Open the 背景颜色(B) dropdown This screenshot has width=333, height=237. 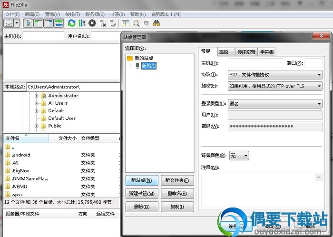click(239, 156)
